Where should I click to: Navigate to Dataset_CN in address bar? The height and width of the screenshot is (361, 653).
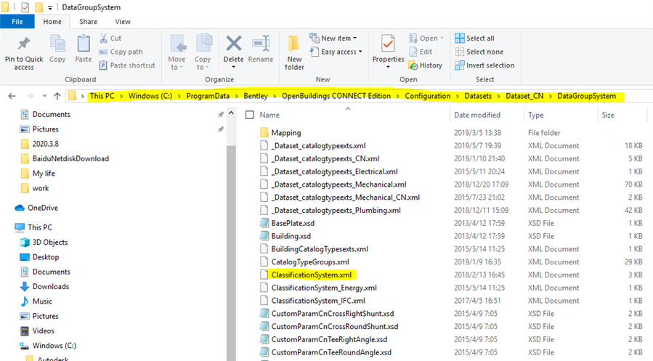coord(524,96)
